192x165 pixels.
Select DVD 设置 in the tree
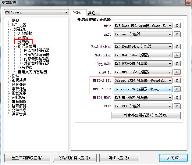click(x=19, y=25)
